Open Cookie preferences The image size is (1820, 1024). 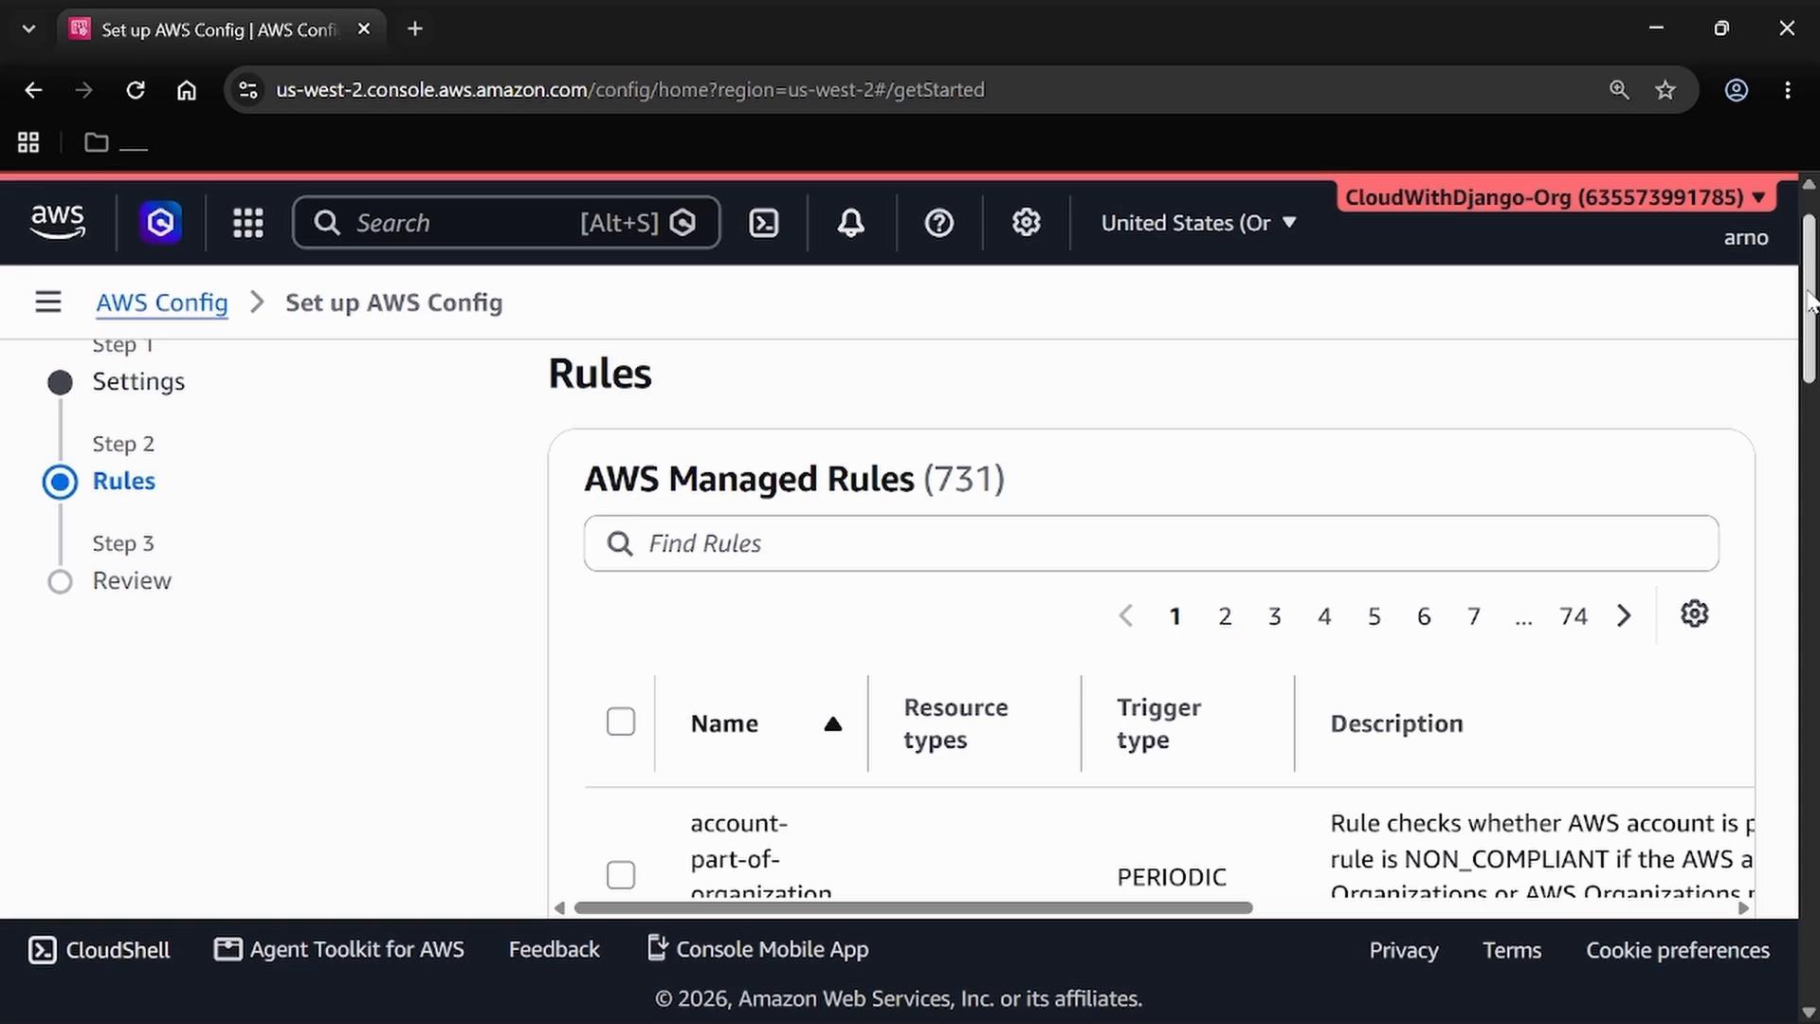coord(1678,950)
